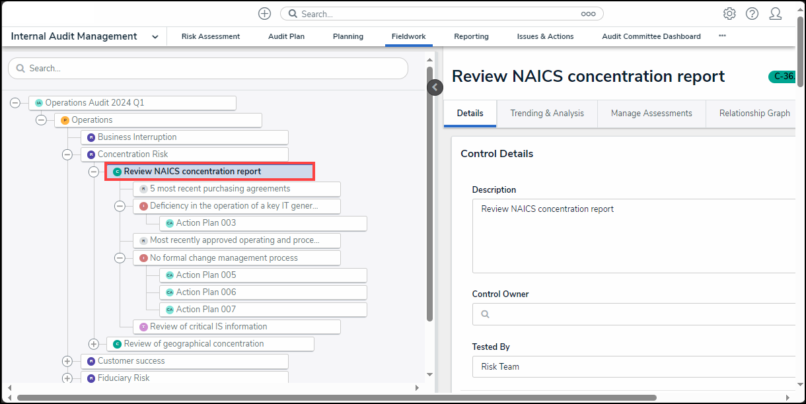Screen dimensions: 806x404
Task: Open the user profile icon
Action: [x=776, y=14]
